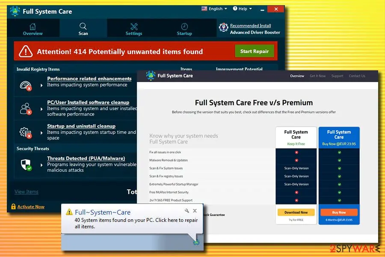This screenshot has height=257, width=385.
Task: Click the attention warning triangle icon
Action: tap(26, 51)
